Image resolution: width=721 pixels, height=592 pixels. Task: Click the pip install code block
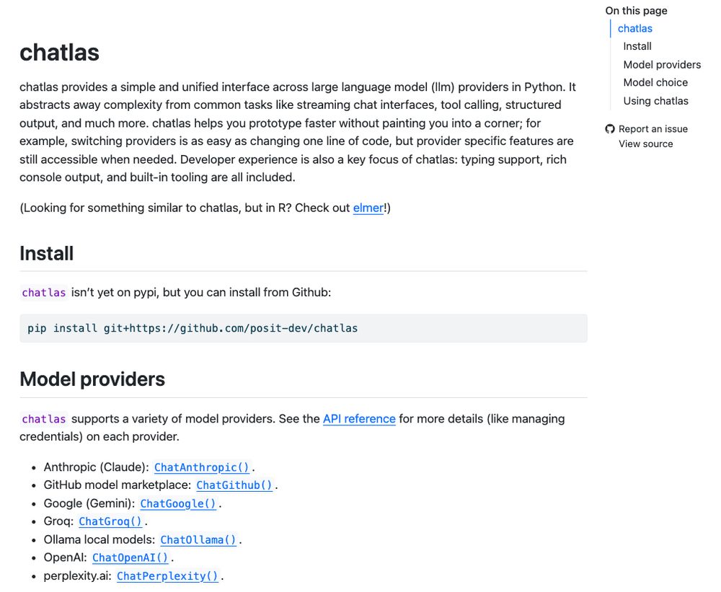pos(304,328)
